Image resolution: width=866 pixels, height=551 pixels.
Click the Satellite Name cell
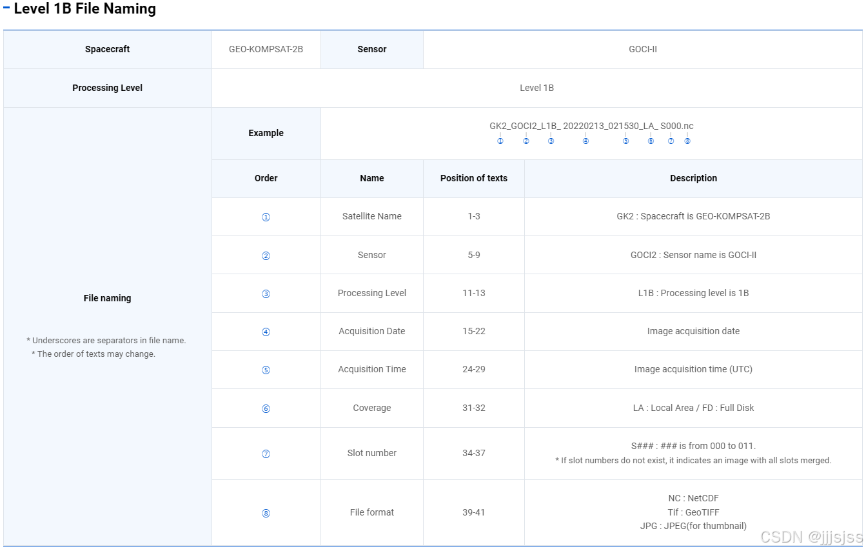click(372, 216)
